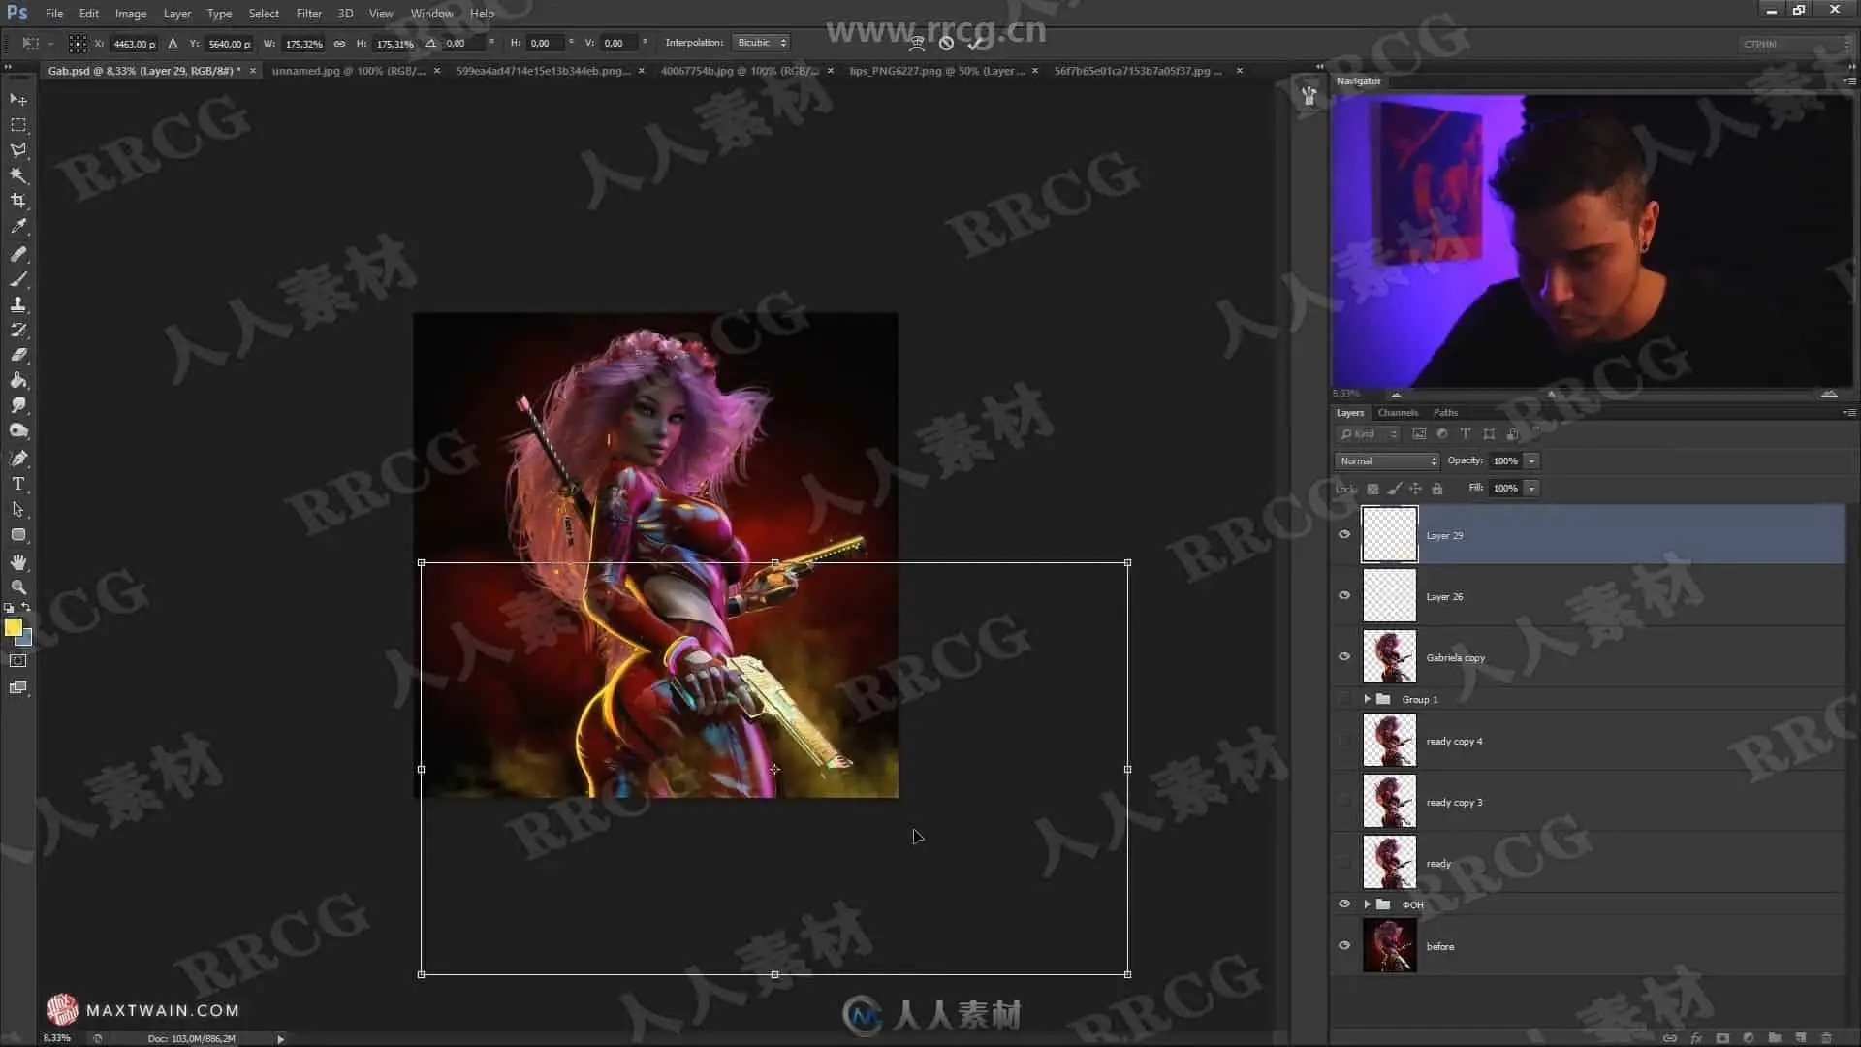Select the Polygonal Lasso tool
This screenshot has height=1047, width=1861.
(x=18, y=150)
